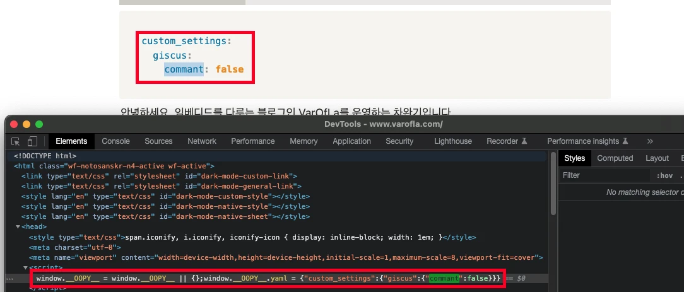
Task: Show more DevTools tabs with the chevron
Action: click(x=650, y=141)
